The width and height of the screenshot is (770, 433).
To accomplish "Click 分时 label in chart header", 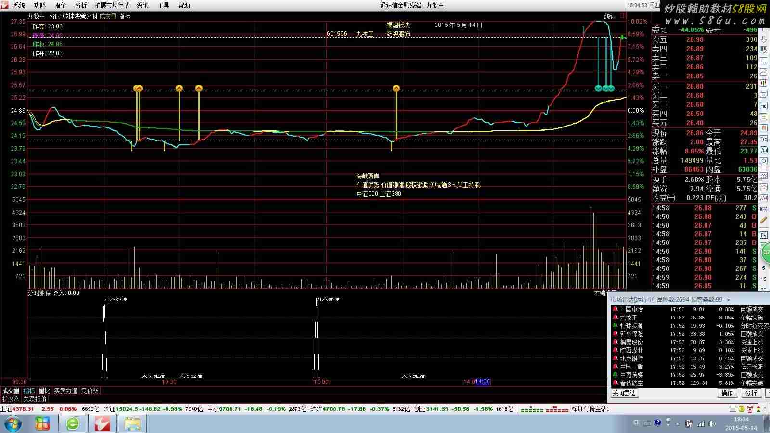I will [55, 16].
